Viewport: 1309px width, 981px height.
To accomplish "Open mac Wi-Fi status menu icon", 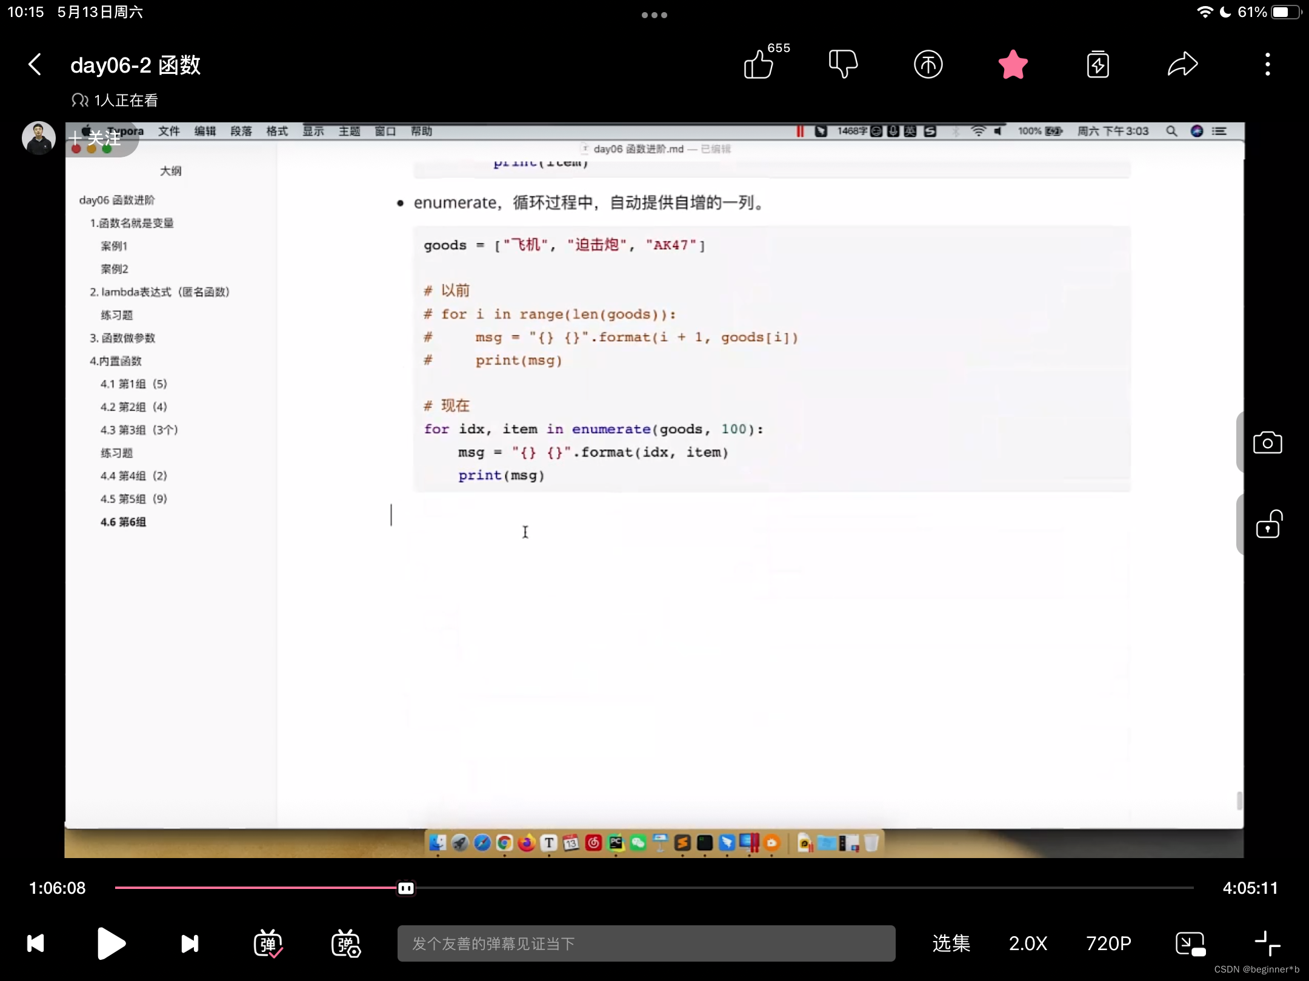I will [978, 131].
